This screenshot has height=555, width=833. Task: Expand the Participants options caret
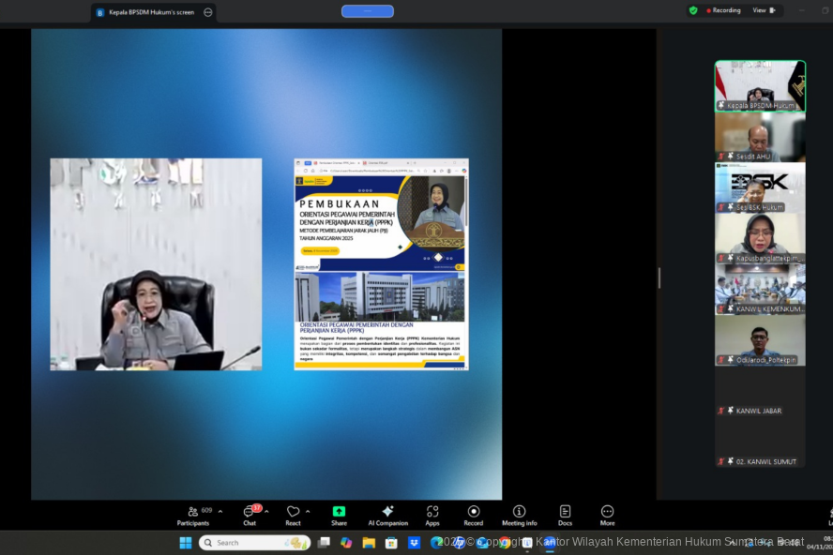[x=220, y=511]
